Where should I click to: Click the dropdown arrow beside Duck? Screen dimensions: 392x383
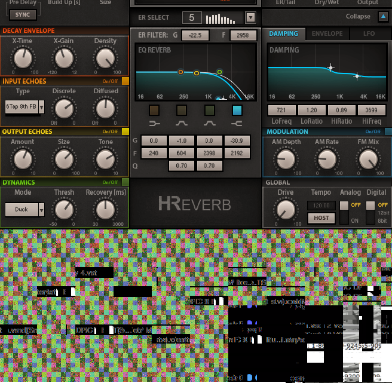(41, 210)
